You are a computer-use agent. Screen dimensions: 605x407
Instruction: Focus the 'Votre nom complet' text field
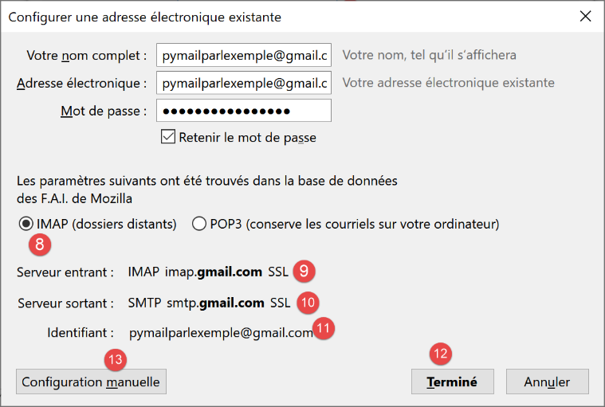pos(243,56)
